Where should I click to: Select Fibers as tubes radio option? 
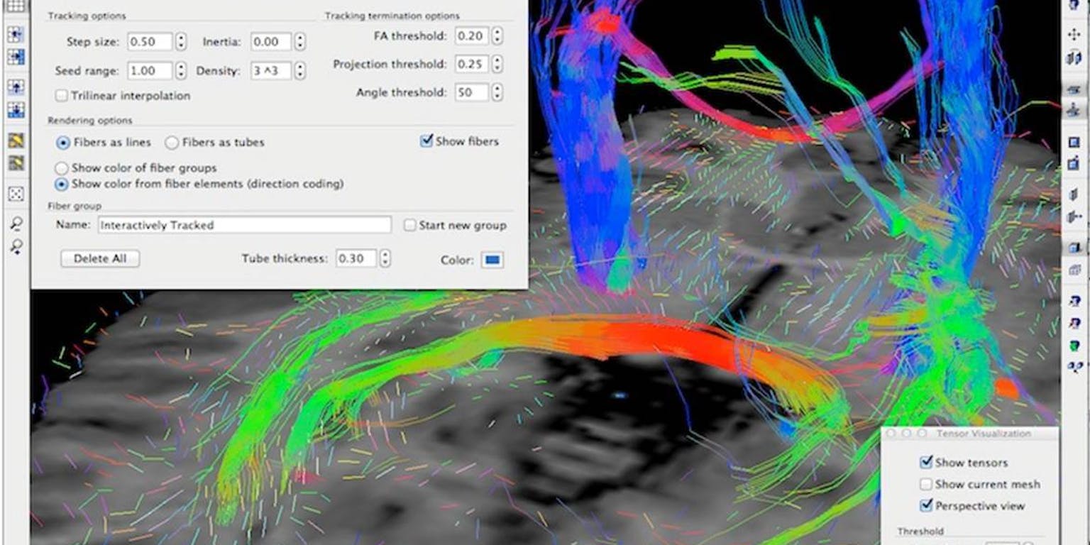[x=171, y=143]
